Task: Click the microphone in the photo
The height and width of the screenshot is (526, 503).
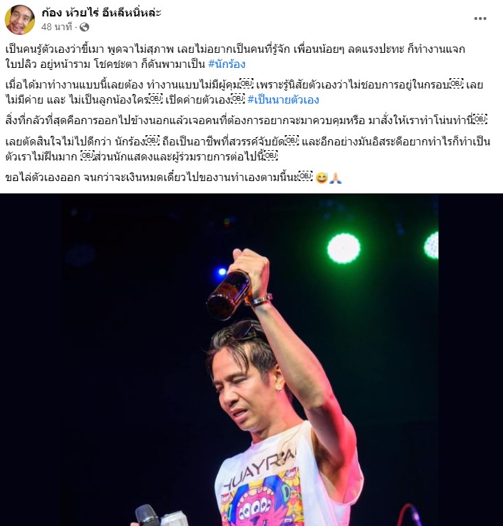Action: coord(147,516)
